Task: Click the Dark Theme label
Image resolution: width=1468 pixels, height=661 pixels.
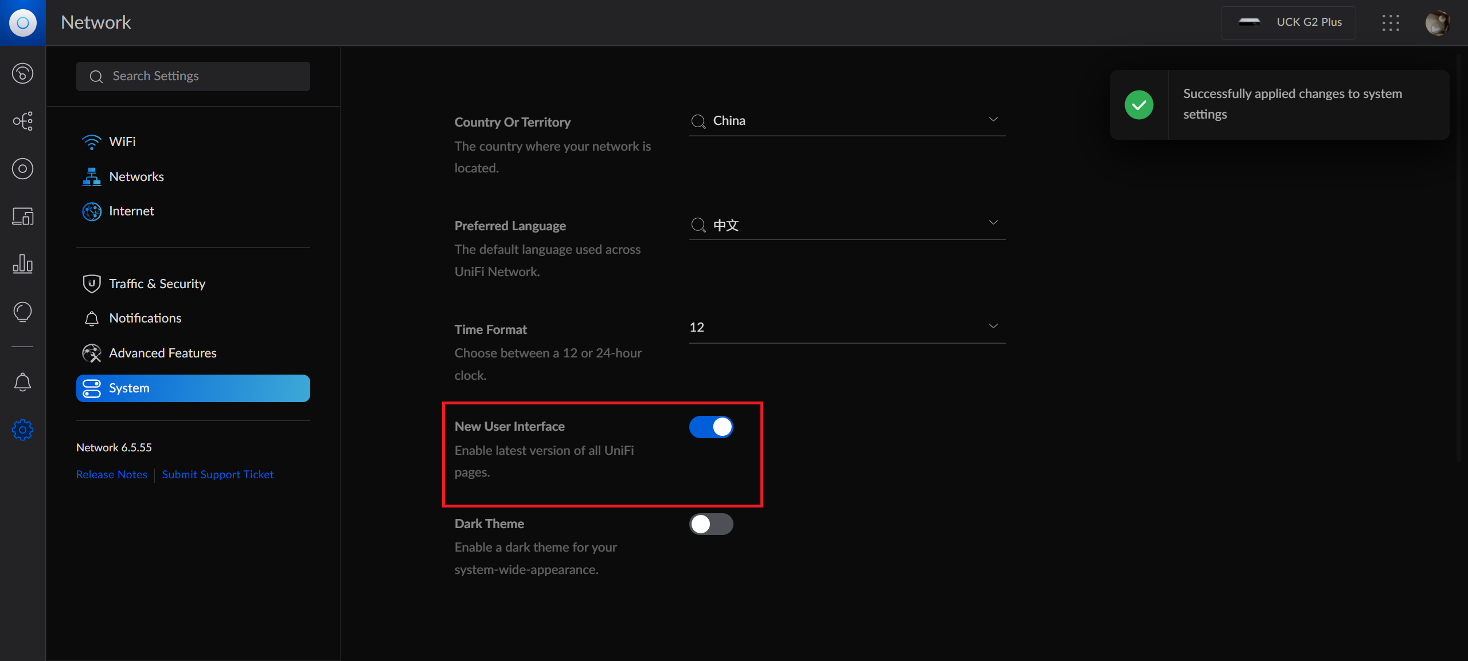Action: tap(489, 524)
